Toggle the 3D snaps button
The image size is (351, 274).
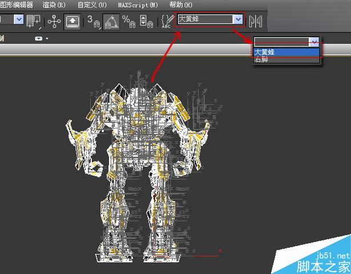[94, 22]
